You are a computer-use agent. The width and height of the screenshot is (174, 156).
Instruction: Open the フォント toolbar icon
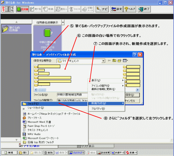(75, 9)
